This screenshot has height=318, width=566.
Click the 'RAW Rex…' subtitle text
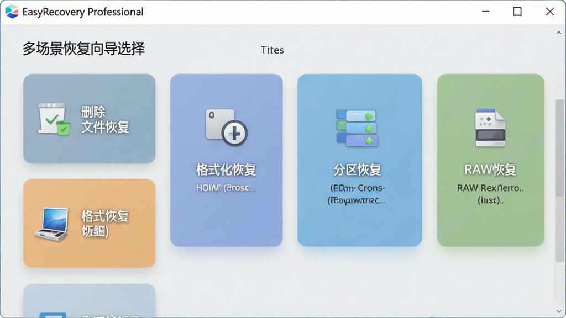click(490, 188)
